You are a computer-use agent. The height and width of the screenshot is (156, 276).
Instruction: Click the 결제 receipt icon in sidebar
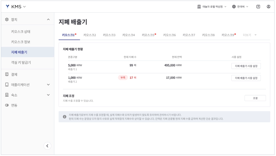point(7,74)
